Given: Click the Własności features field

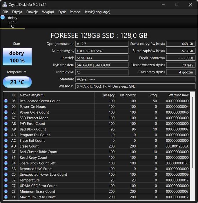Looking at the screenshot, I should (135, 86).
